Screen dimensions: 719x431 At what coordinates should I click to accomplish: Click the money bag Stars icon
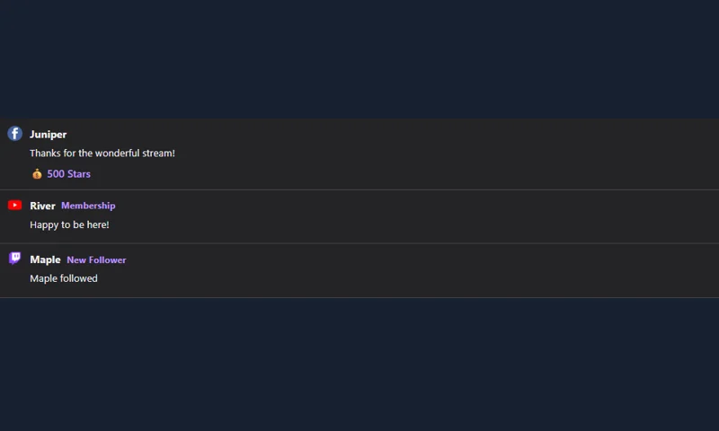coord(37,173)
